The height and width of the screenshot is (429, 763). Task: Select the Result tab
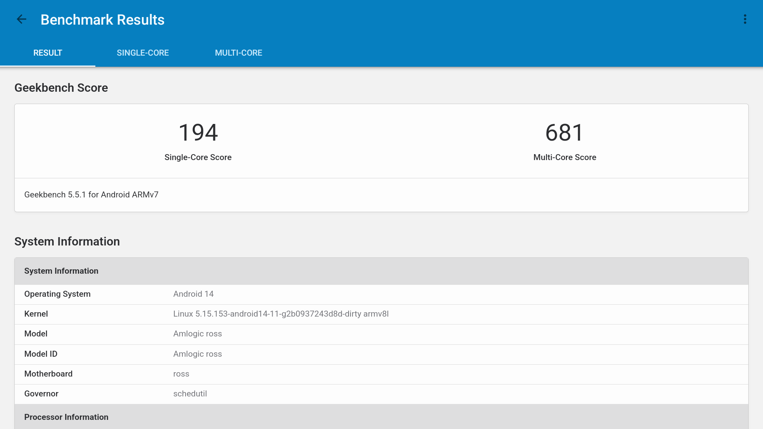[x=48, y=53]
